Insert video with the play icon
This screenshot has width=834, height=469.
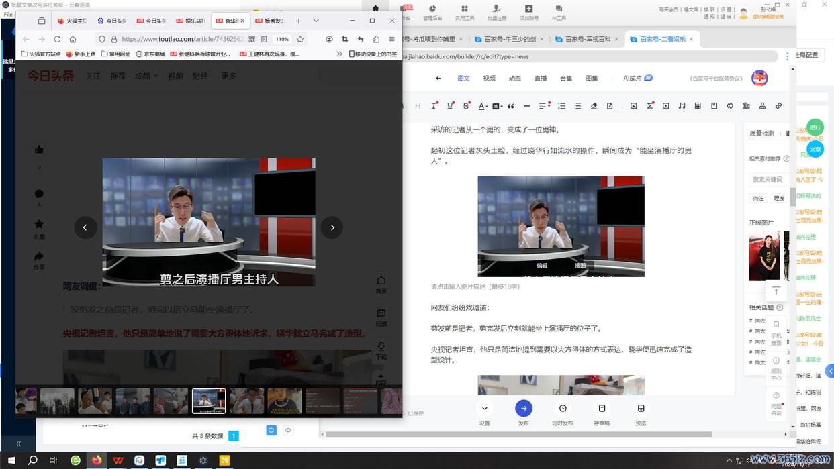[665, 106]
